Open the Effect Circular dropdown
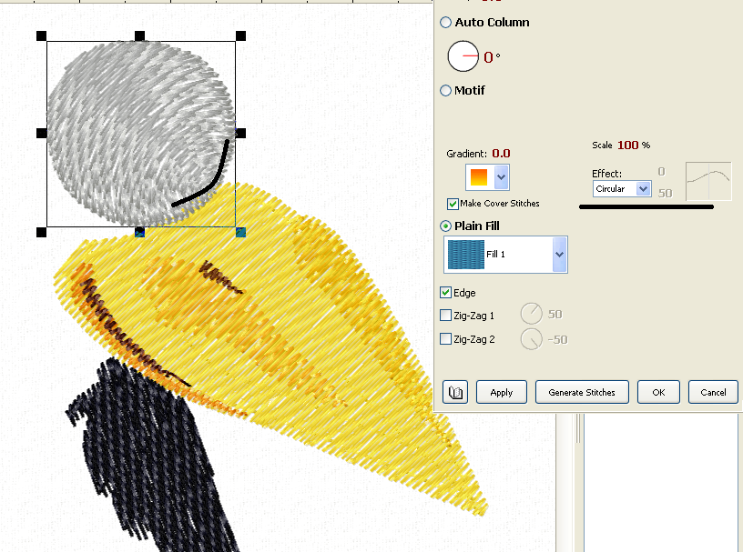Viewport: 743px width, 552px height. tap(644, 189)
